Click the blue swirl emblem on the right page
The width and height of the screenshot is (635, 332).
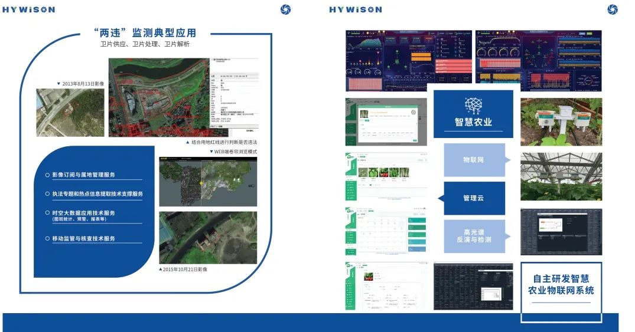(613, 9)
